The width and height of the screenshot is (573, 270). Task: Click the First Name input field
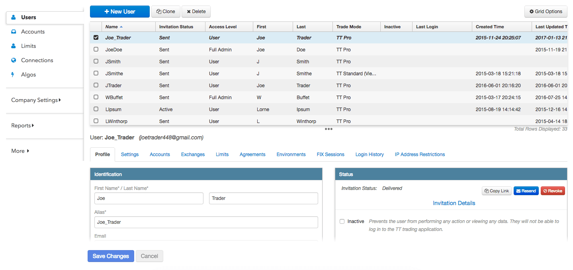pyautogui.click(x=149, y=198)
